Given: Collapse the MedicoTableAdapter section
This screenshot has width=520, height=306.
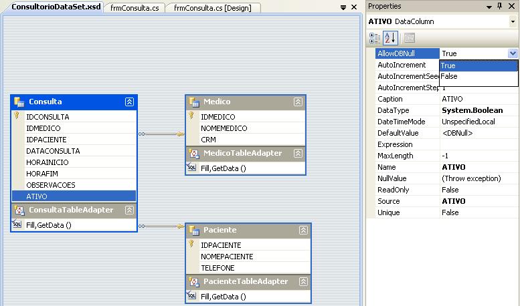Looking at the screenshot, I should point(298,154).
